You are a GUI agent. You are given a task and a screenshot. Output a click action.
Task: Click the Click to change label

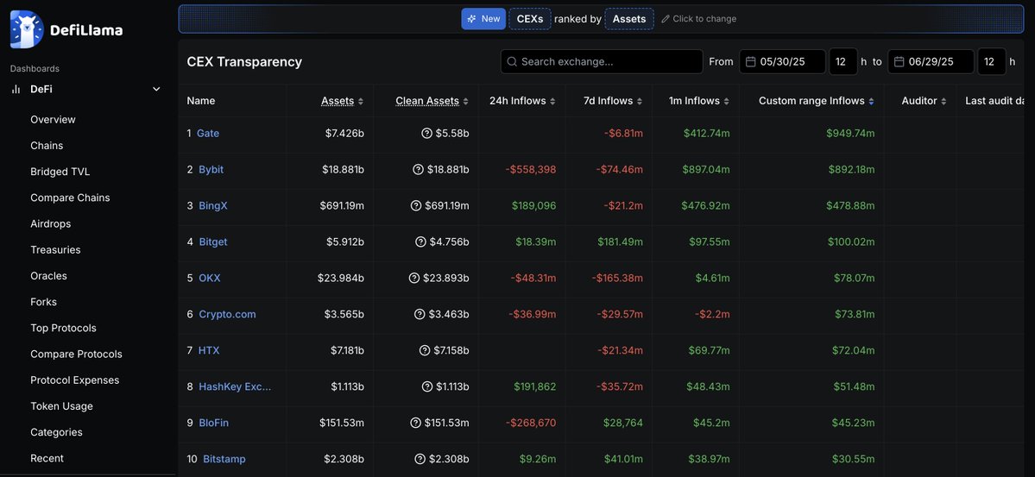pyautogui.click(x=704, y=19)
